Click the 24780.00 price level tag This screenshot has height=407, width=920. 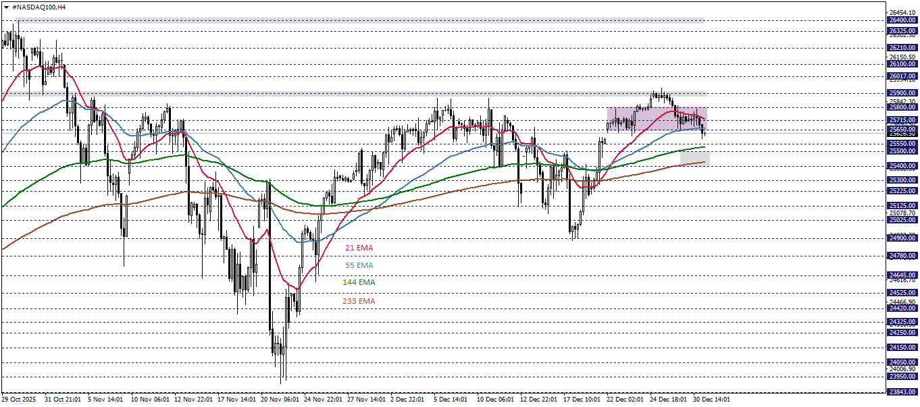coord(901,254)
